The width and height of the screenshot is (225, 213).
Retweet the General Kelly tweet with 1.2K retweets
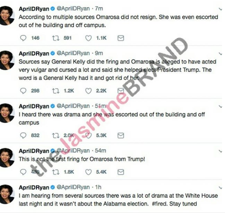[x=56, y=91]
